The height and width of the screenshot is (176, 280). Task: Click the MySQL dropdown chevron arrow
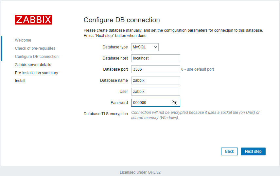155,47
